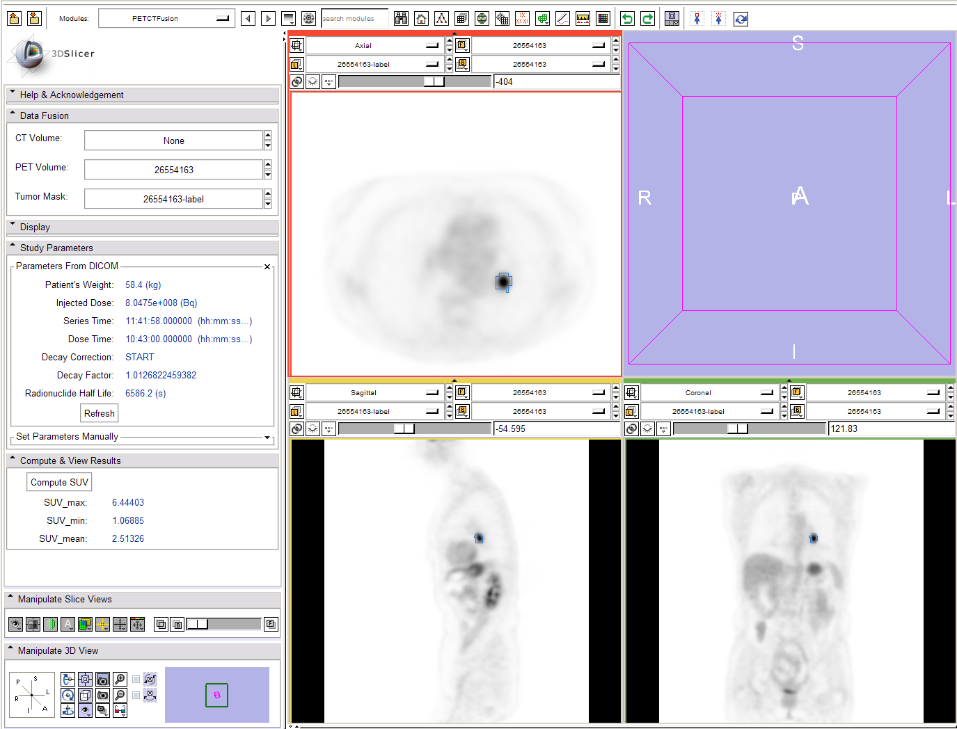The image size is (957, 729).
Task: Open the Tumor Mask volume selector
Action: point(174,199)
